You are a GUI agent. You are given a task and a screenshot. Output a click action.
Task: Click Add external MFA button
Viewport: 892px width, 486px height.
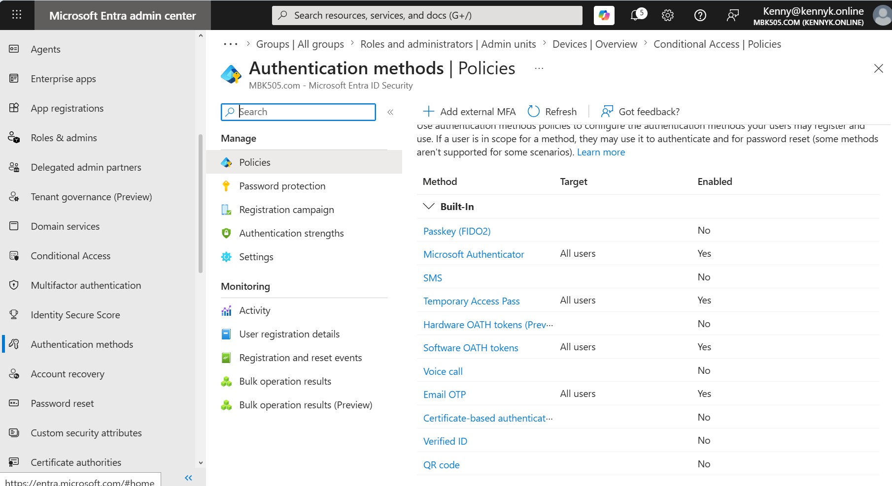point(469,112)
